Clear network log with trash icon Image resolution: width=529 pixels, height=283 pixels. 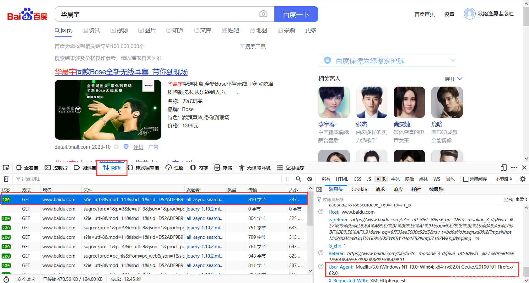pos(6,179)
